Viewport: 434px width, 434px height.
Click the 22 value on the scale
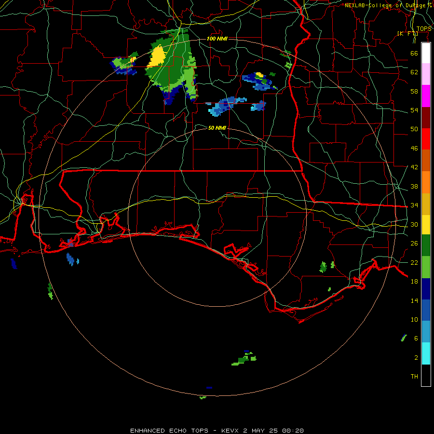click(x=414, y=262)
